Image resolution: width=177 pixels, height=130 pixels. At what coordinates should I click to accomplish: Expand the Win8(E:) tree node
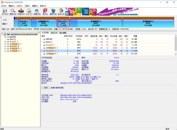pyautogui.click(x=5, y=42)
